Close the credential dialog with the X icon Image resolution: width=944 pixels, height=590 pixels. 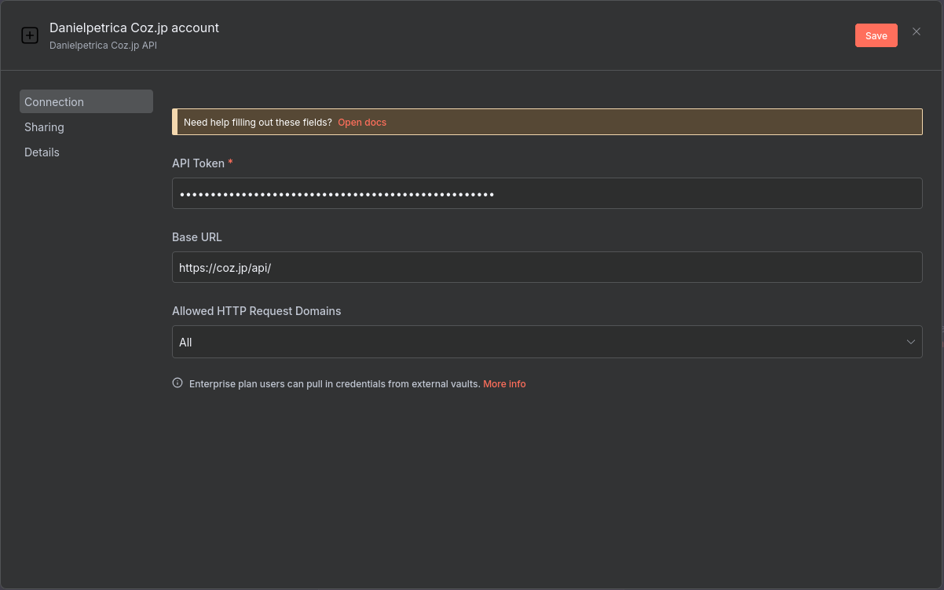916,32
